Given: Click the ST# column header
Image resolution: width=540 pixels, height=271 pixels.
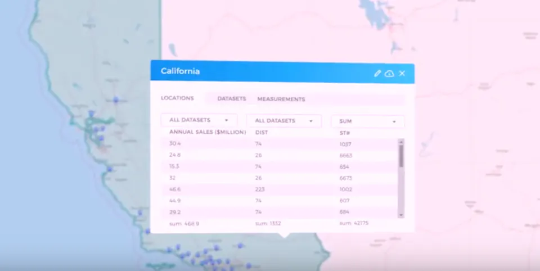Looking at the screenshot, I should 344,133.
